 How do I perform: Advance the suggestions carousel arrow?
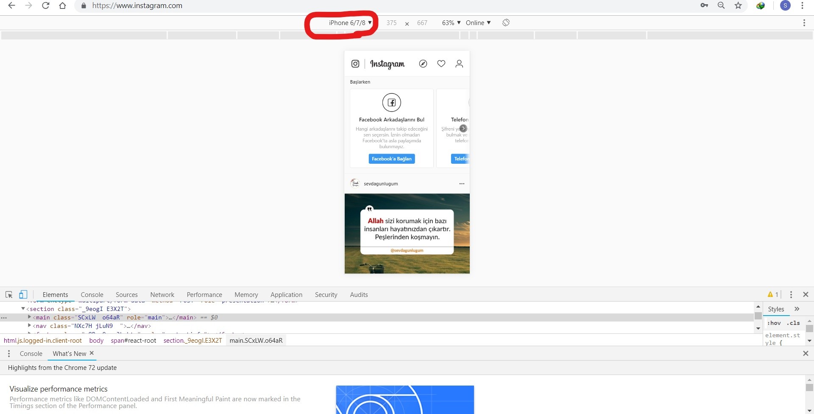(x=463, y=128)
